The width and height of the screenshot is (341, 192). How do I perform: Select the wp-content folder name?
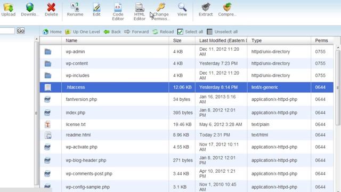click(x=77, y=63)
